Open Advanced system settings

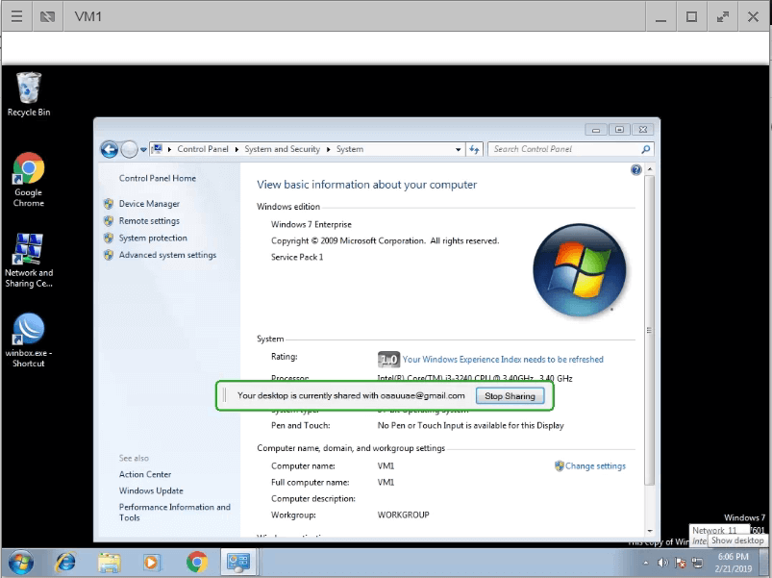click(x=167, y=255)
